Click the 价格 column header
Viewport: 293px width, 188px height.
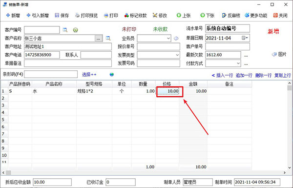pyautogui.click(x=167, y=84)
